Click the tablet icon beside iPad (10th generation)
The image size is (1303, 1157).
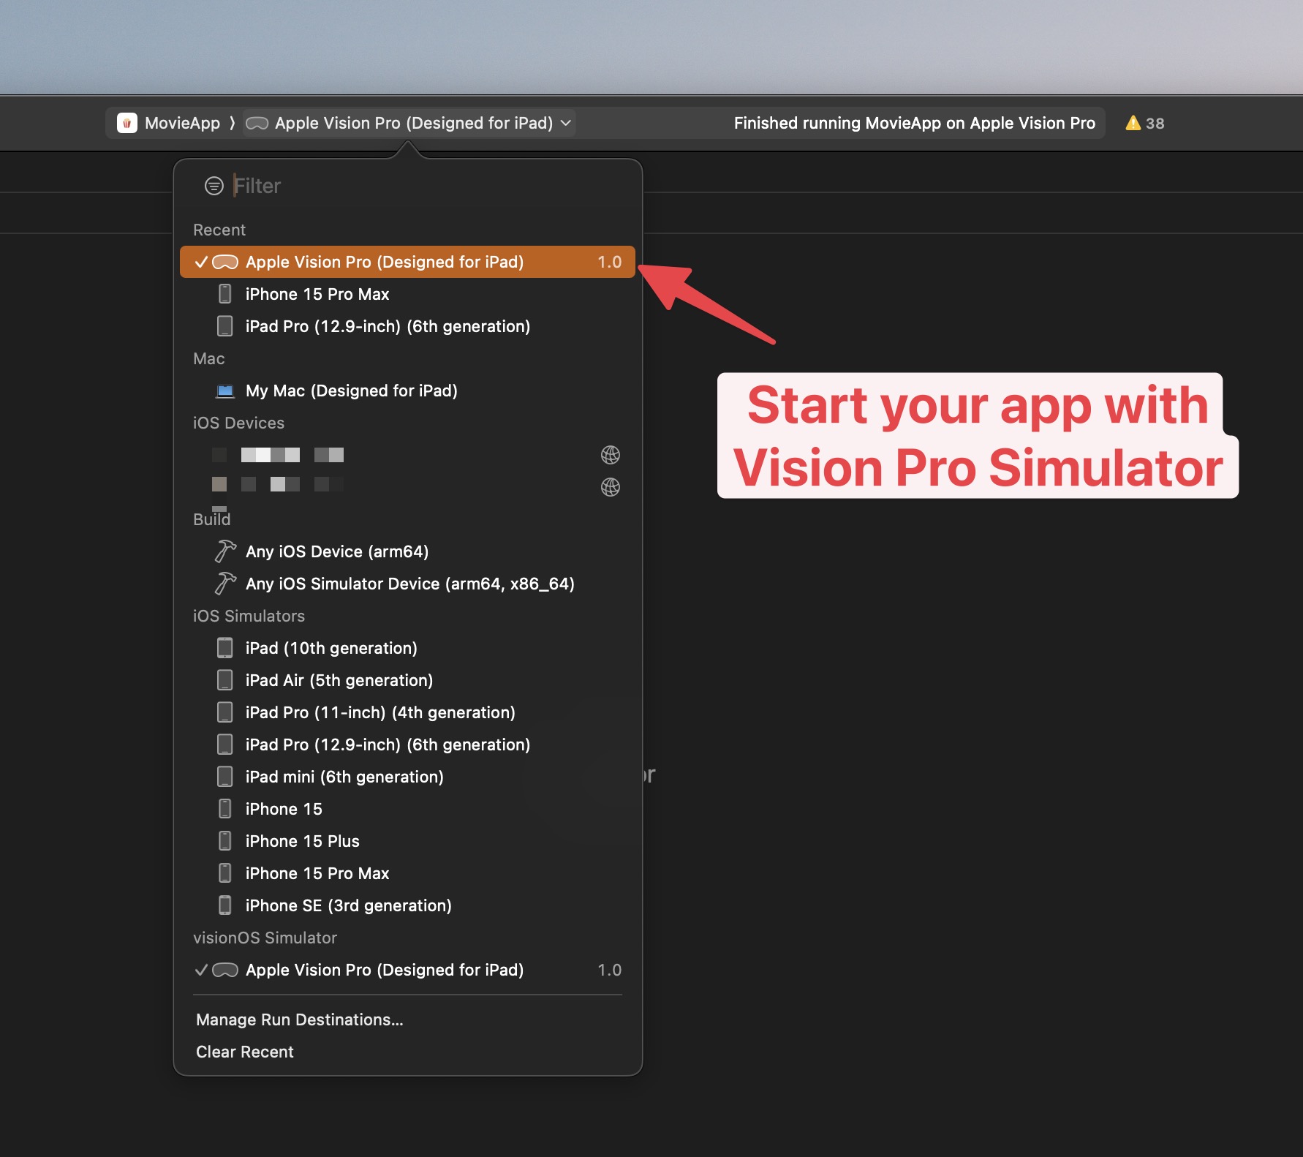pos(225,648)
